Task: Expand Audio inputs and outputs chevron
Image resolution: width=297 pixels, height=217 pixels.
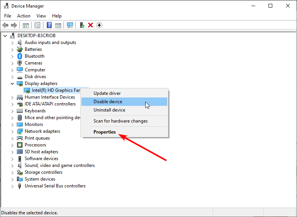Action: [12, 43]
